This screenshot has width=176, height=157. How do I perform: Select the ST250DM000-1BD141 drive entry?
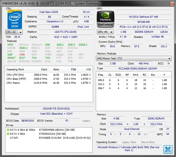[x=49, y=130]
